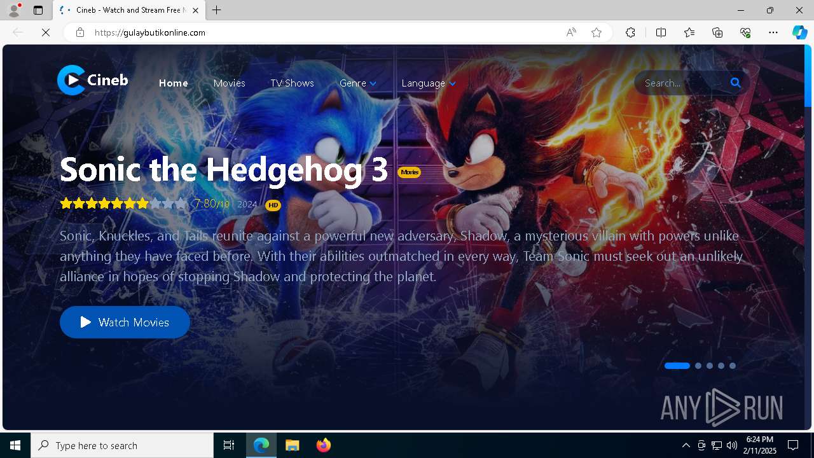
Task: Open tab actions menu icon
Action: pyautogui.click(x=38, y=10)
